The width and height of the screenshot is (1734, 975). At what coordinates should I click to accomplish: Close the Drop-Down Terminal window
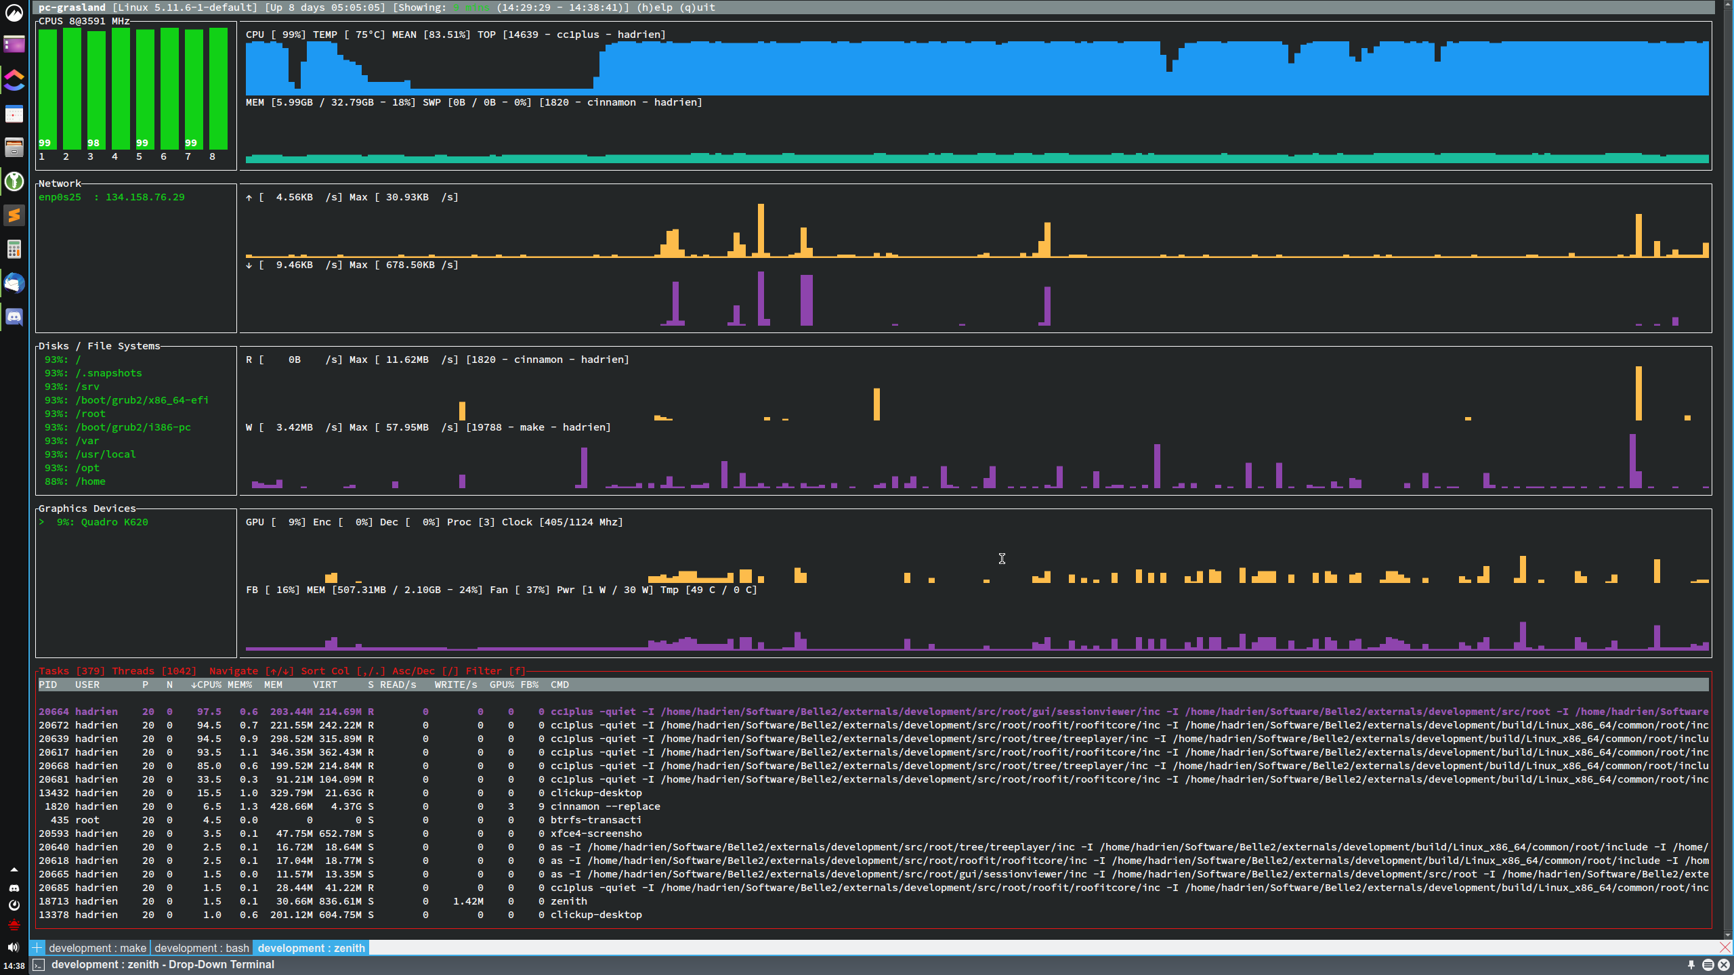1724,965
